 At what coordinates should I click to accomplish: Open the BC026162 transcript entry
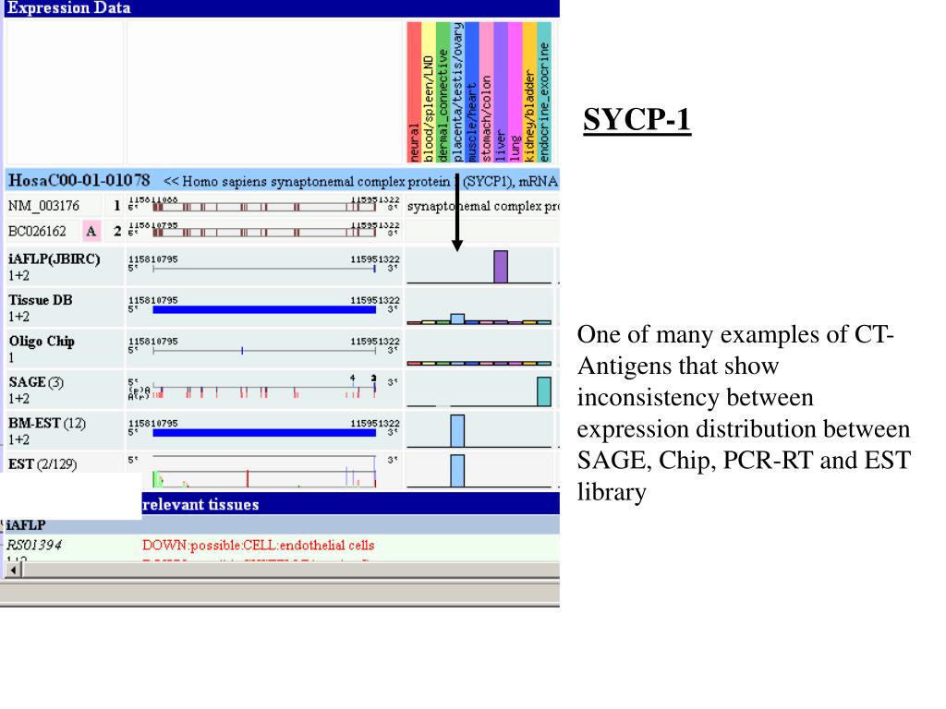[37, 231]
